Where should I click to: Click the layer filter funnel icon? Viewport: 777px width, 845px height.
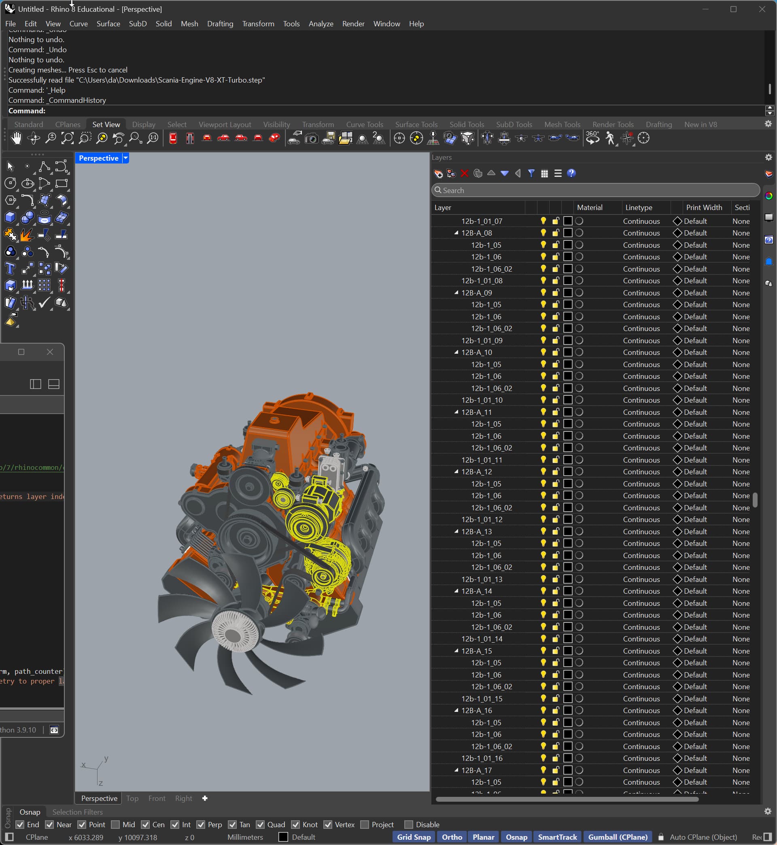pyautogui.click(x=531, y=173)
